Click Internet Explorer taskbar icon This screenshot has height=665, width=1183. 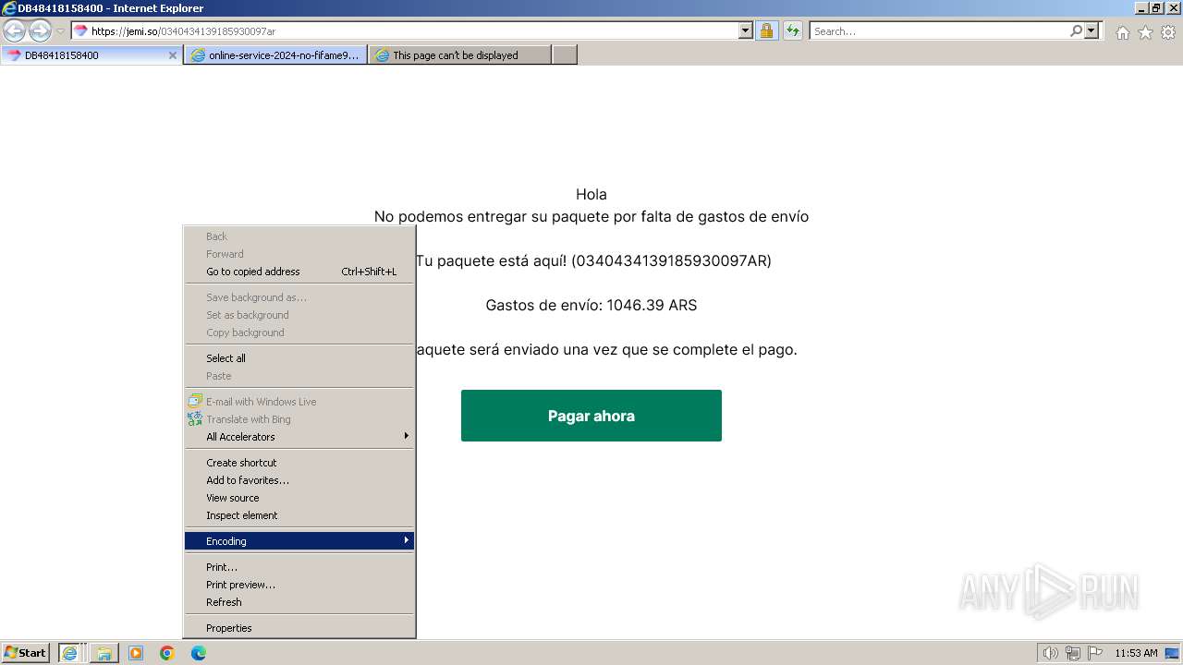70,653
